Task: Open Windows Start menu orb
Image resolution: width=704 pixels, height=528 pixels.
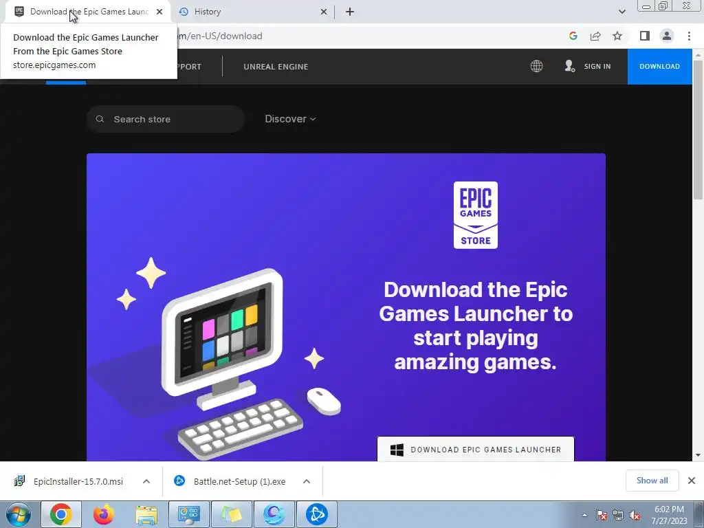Action: pos(19,514)
